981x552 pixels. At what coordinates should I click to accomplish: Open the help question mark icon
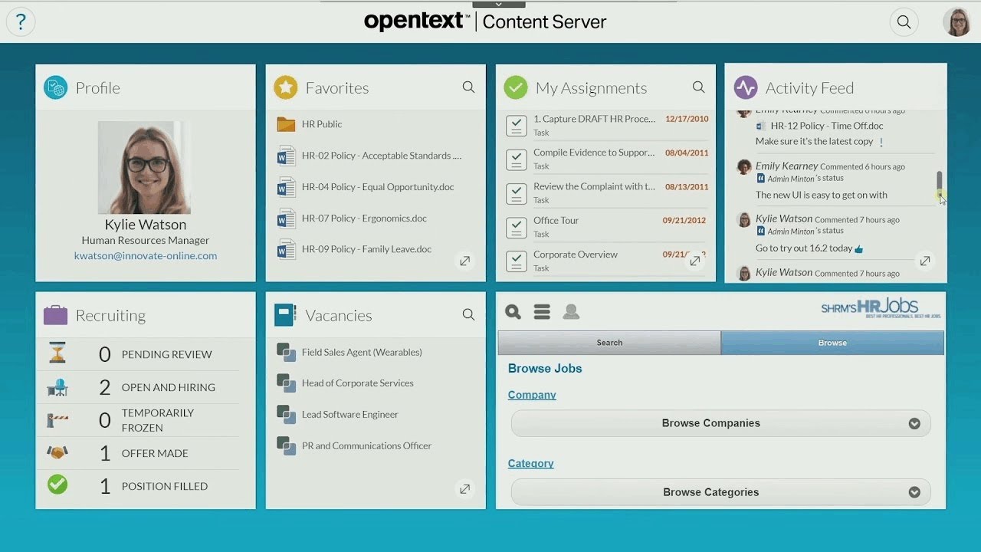[x=21, y=22]
